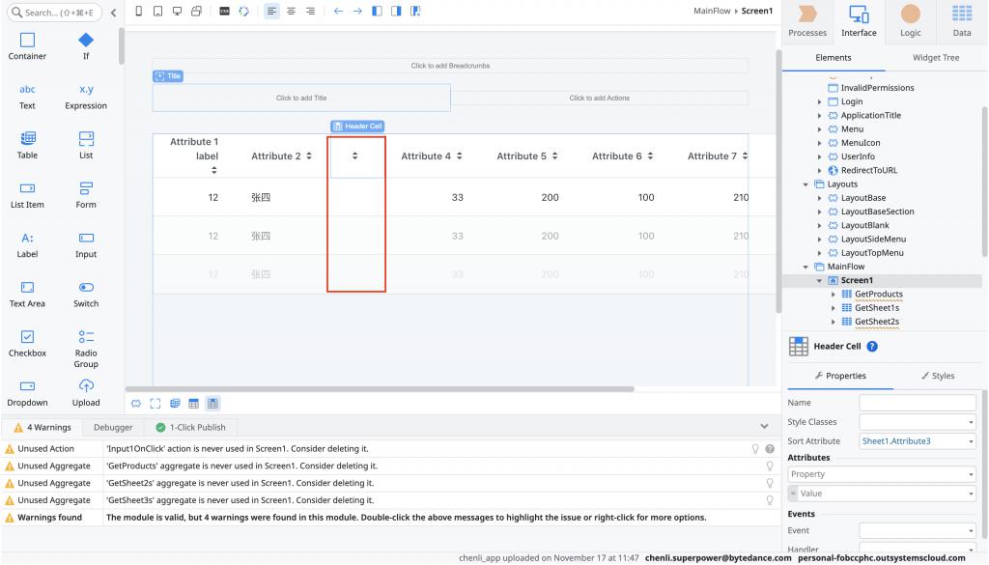989x565 pixels.
Task: Open help for Header Cell
Action: point(872,346)
